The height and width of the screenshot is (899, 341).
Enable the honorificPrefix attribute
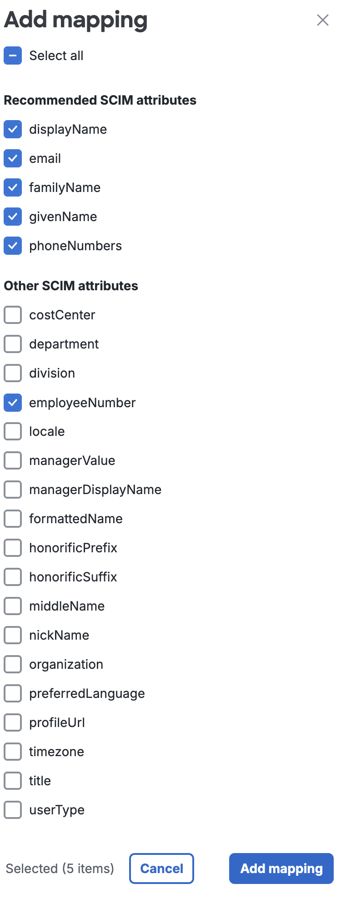(x=13, y=548)
